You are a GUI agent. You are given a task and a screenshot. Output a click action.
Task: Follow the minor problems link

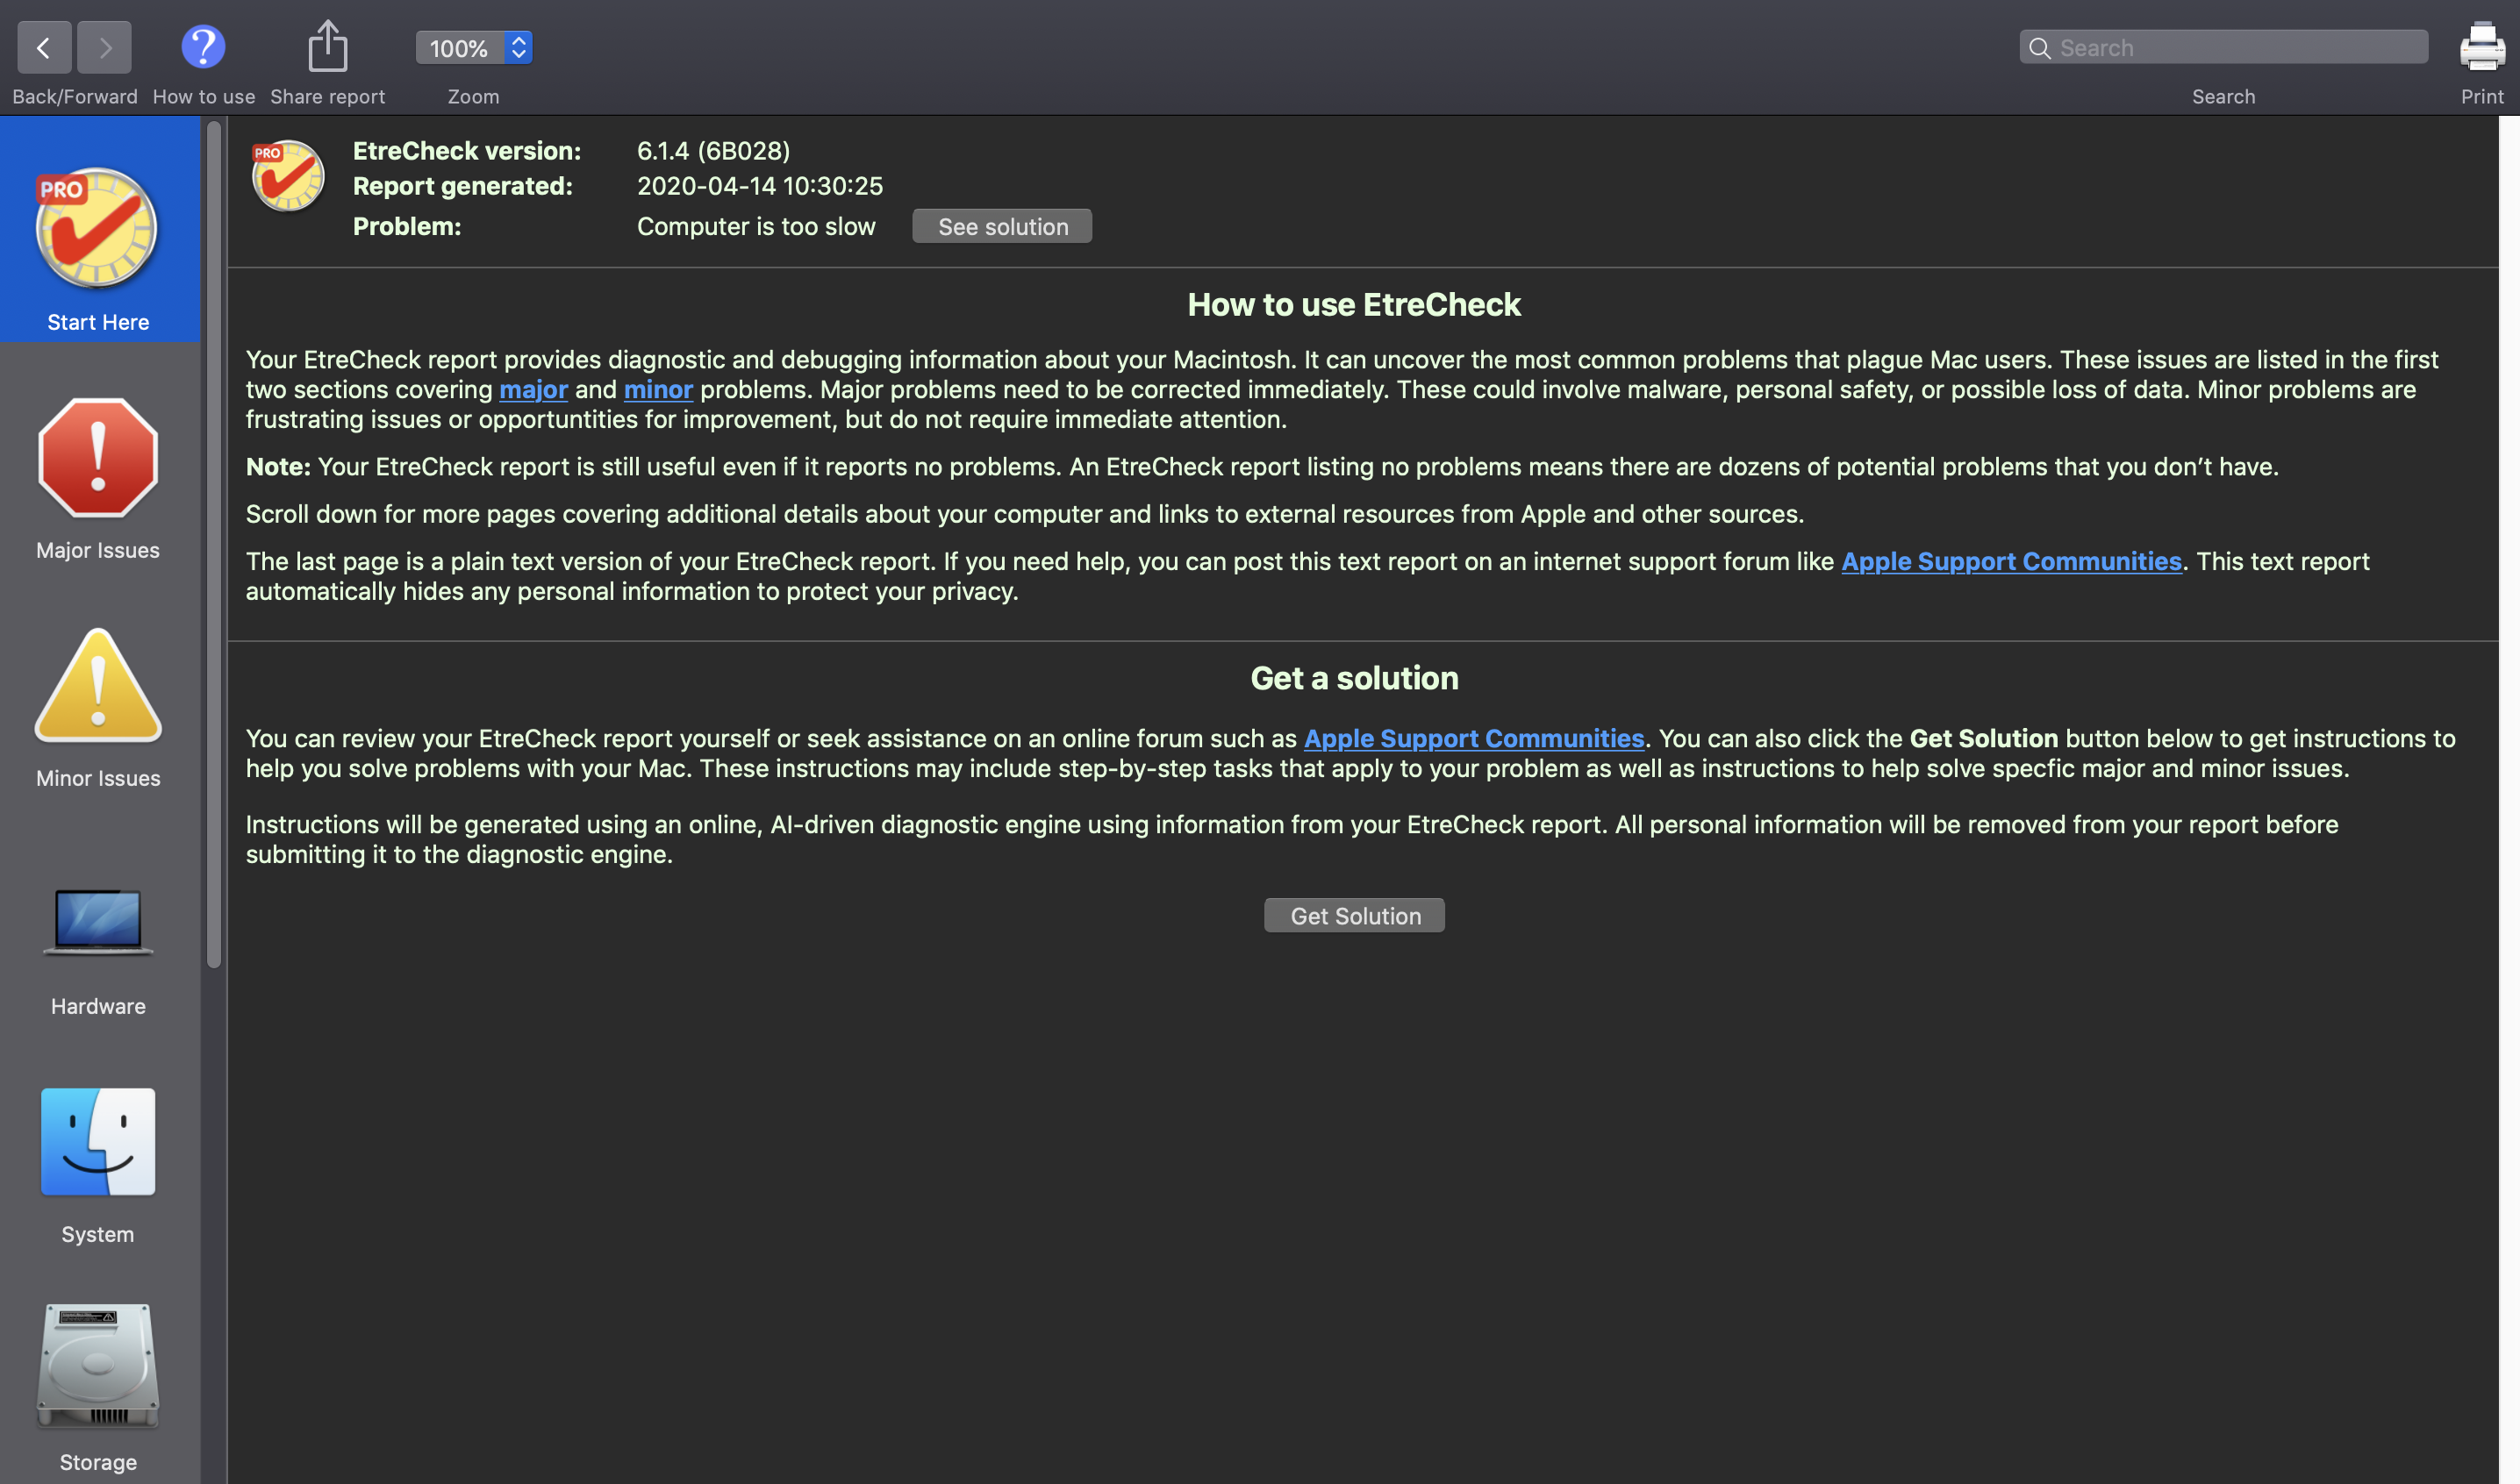tap(658, 390)
